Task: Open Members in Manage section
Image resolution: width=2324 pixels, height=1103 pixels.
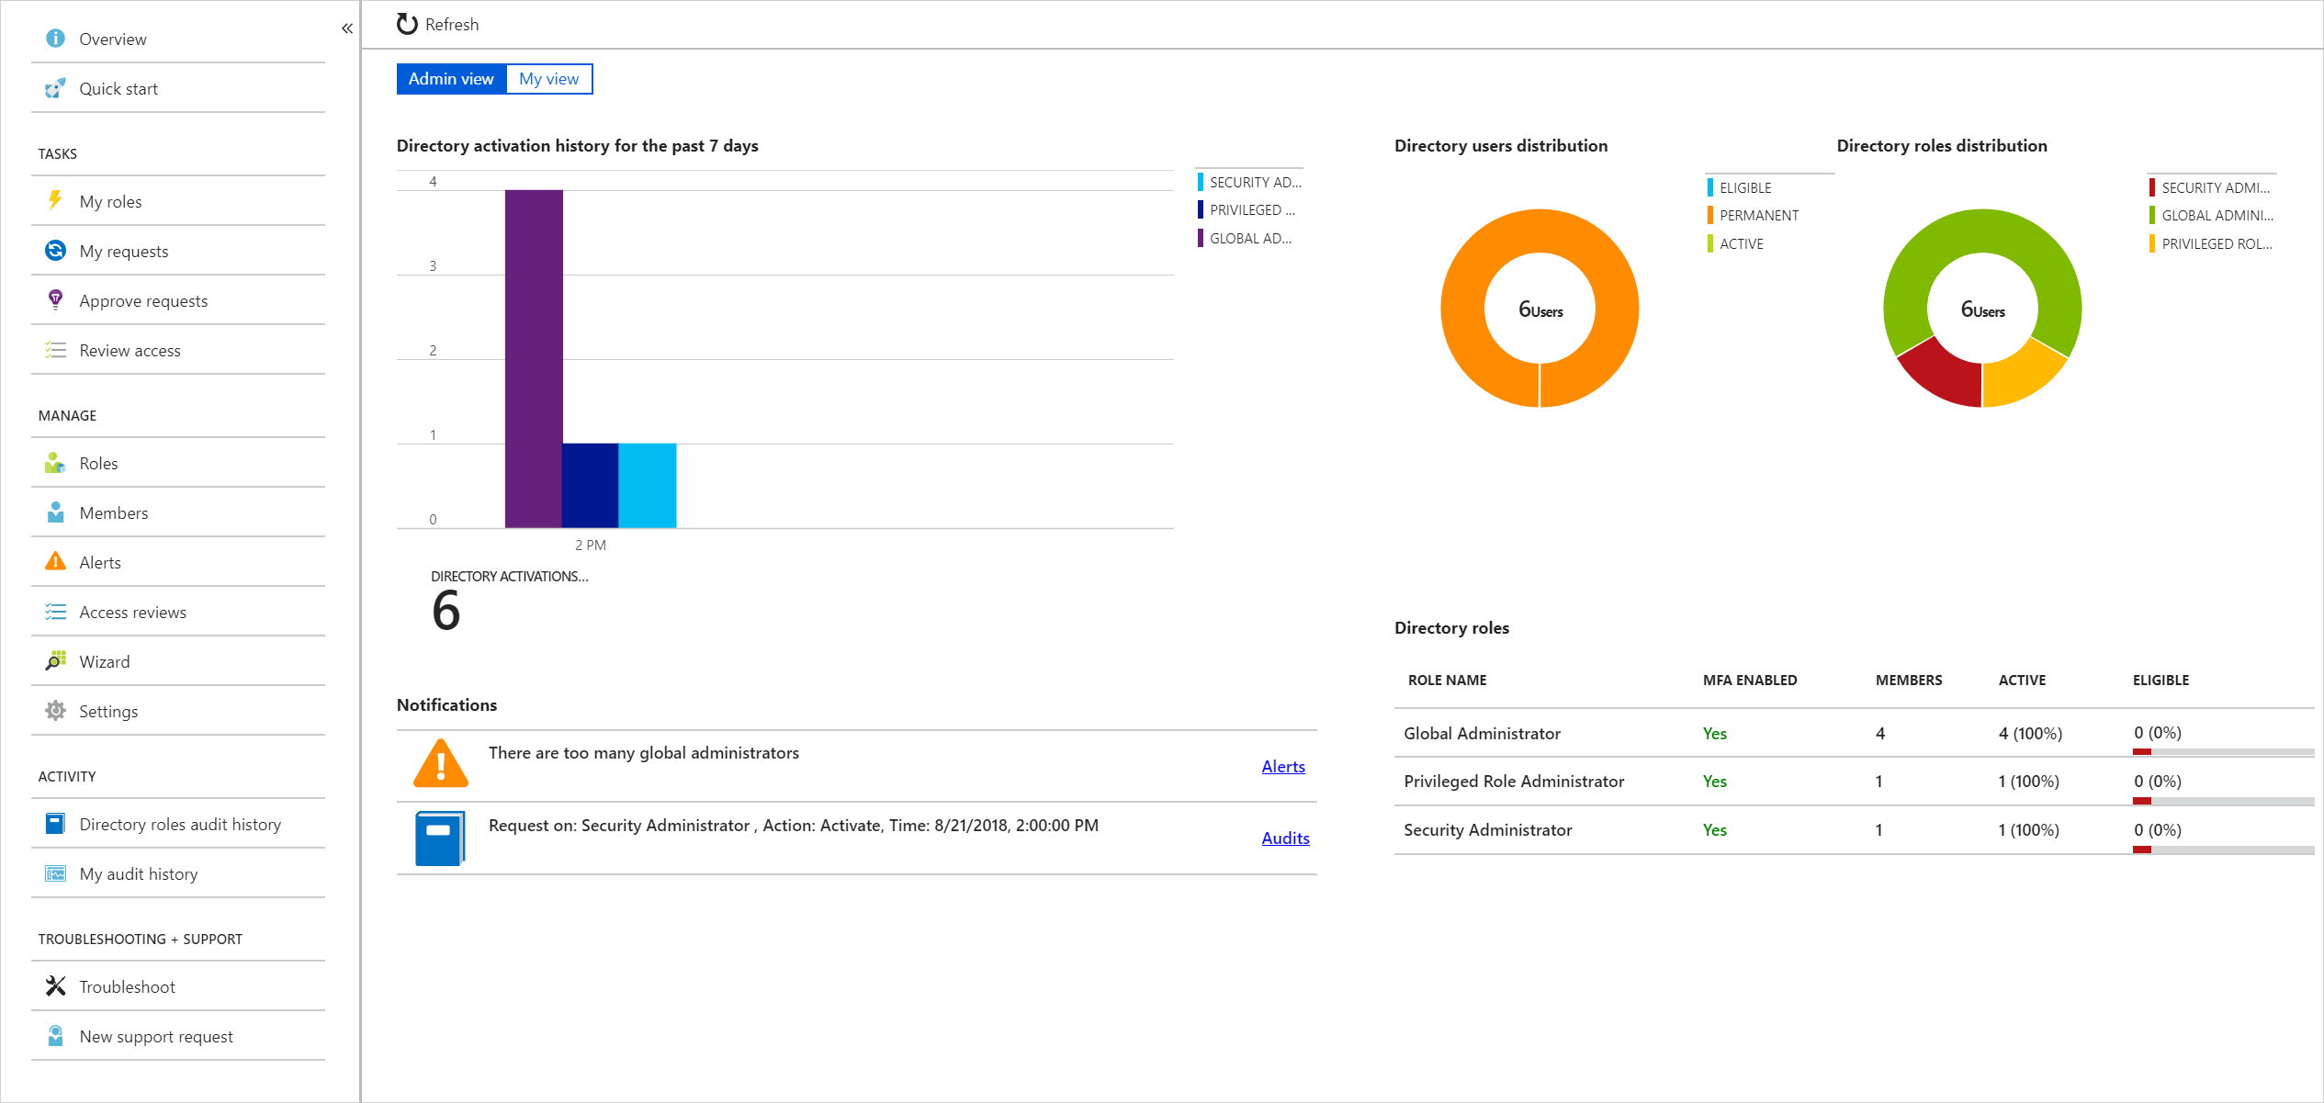Action: tap(113, 512)
